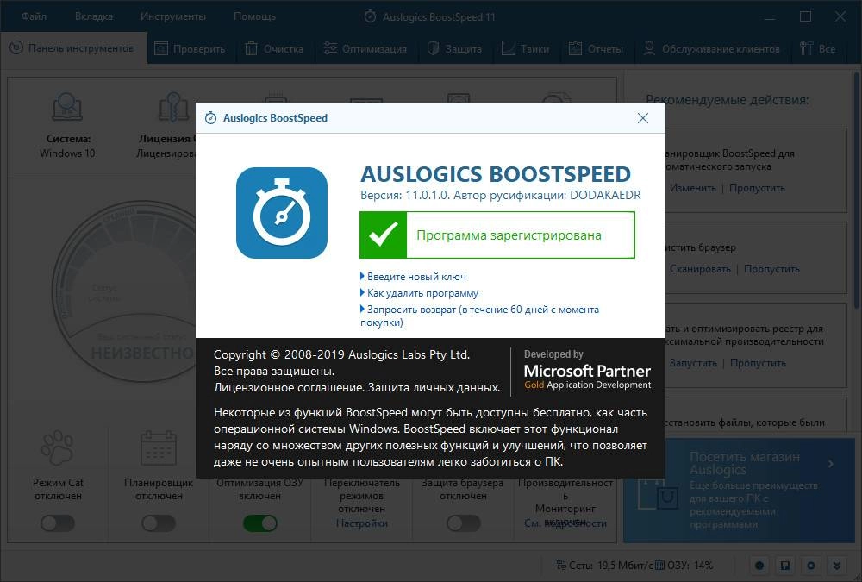Image resolution: width=862 pixels, height=582 pixels.
Task: Close the Auslogics BoostSpeed about dialog
Action: tap(643, 118)
